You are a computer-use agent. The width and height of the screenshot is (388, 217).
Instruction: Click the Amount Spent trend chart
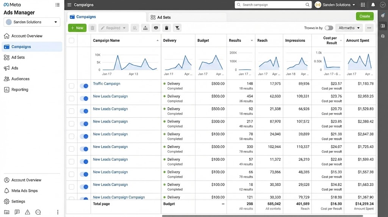pyautogui.click(x=360, y=63)
